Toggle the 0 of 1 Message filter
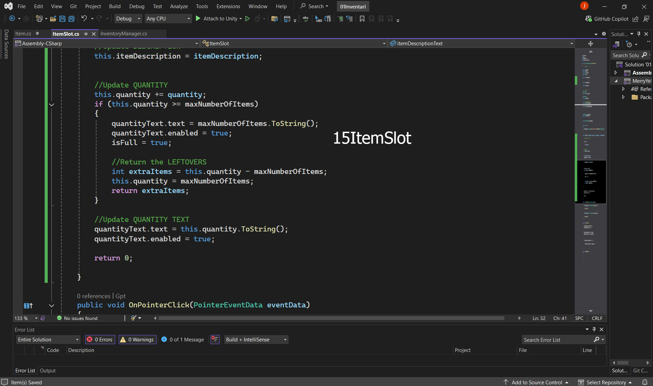 pyautogui.click(x=183, y=339)
